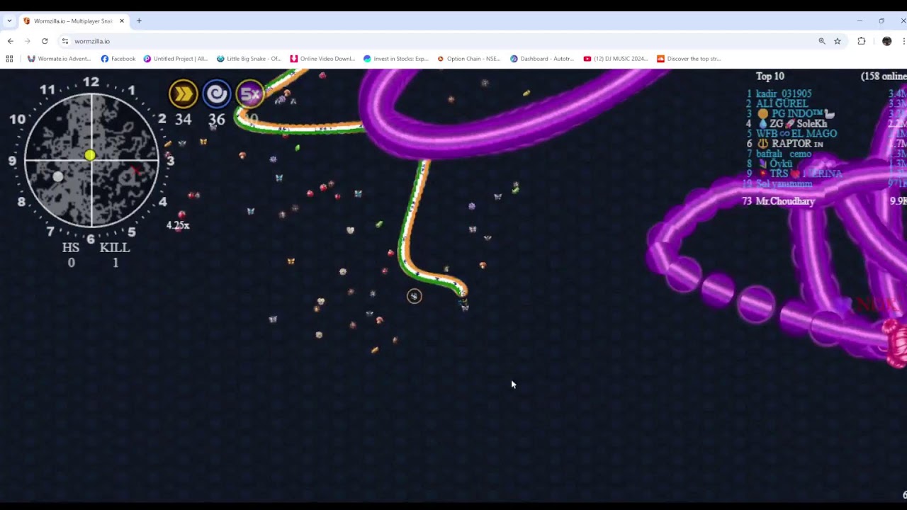Restore down the Chrome window
The image size is (907, 510).
tap(881, 21)
